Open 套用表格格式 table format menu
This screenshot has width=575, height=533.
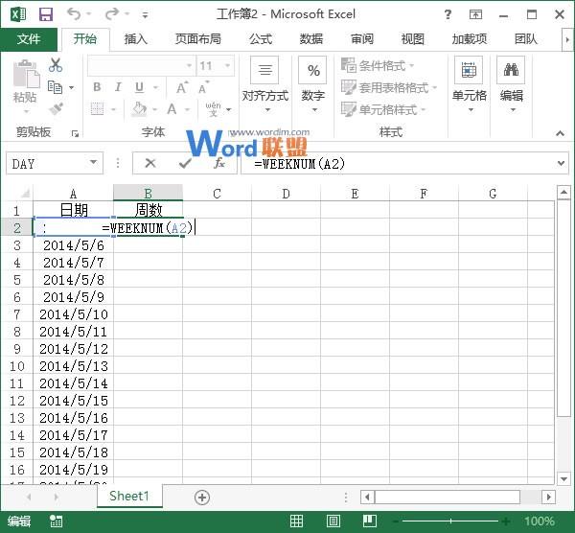click(x=389, y=87)
